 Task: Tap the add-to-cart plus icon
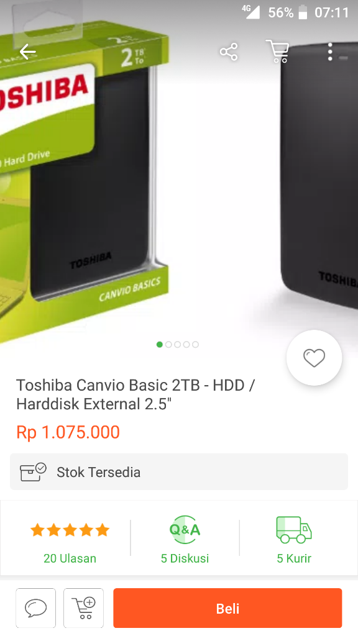(84, 607)
